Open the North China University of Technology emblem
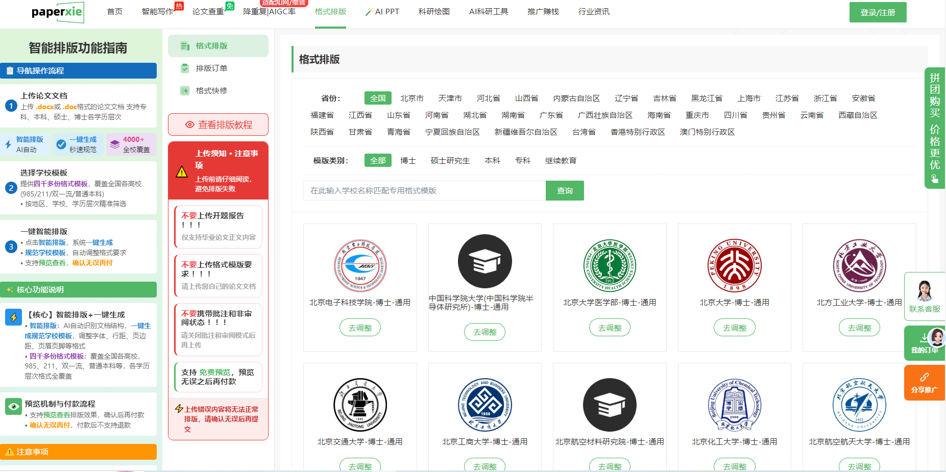This screenshot has height=472, width=946. (x=859, y=265)
